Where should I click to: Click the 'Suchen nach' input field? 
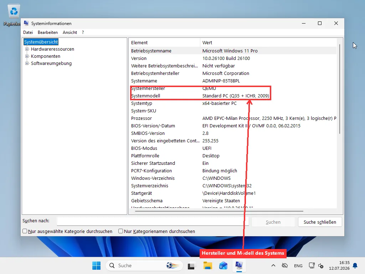coord(153,221)
